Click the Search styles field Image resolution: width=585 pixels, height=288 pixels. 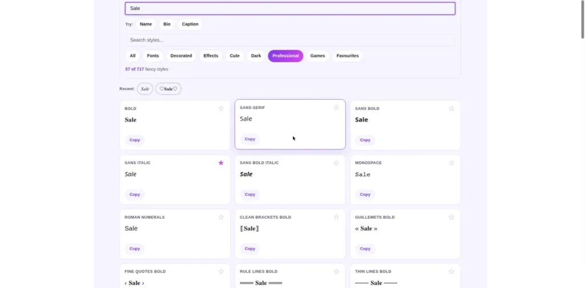click(290, 40)
